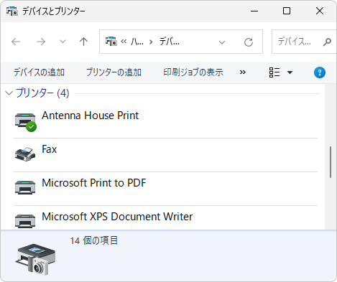Image resolution: width=337 pixels, height=282 pixels.
Task: Show more toolbar commands via »
Action: pyautogui.click(x=243, y=72)
